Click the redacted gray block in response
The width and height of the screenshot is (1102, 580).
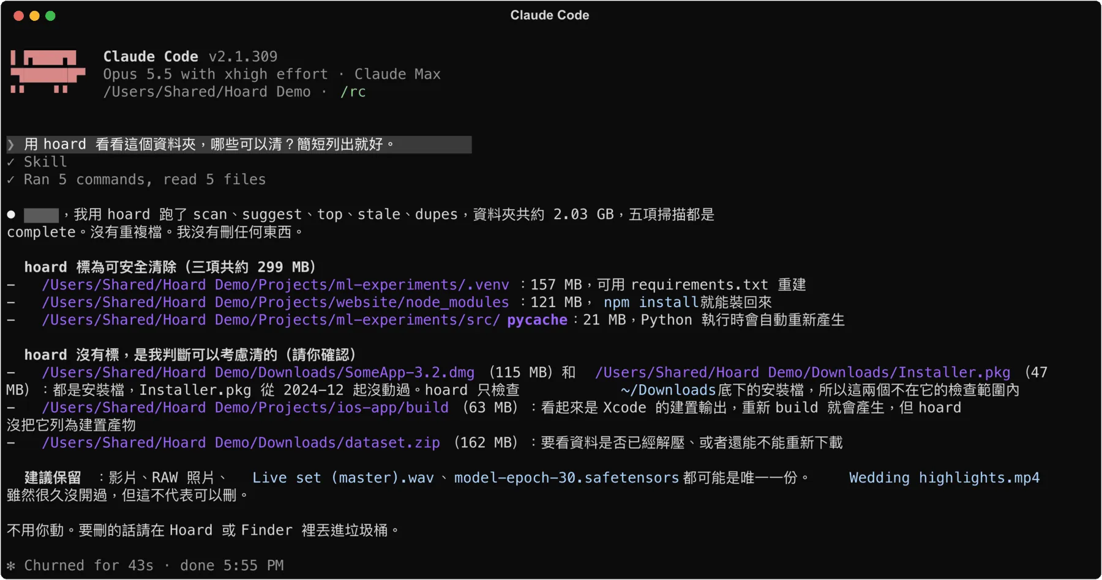tap(41, 215)
